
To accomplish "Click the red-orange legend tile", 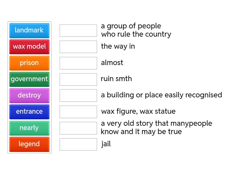I will 29,144.
